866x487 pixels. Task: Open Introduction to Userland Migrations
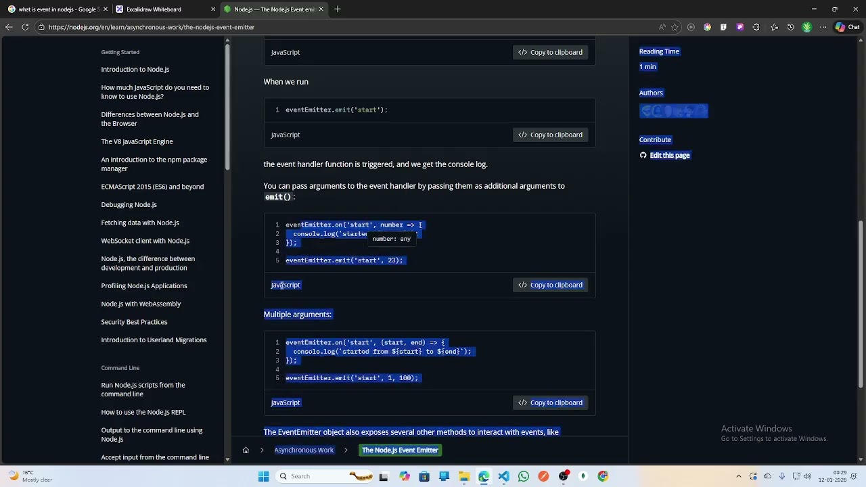154,340
